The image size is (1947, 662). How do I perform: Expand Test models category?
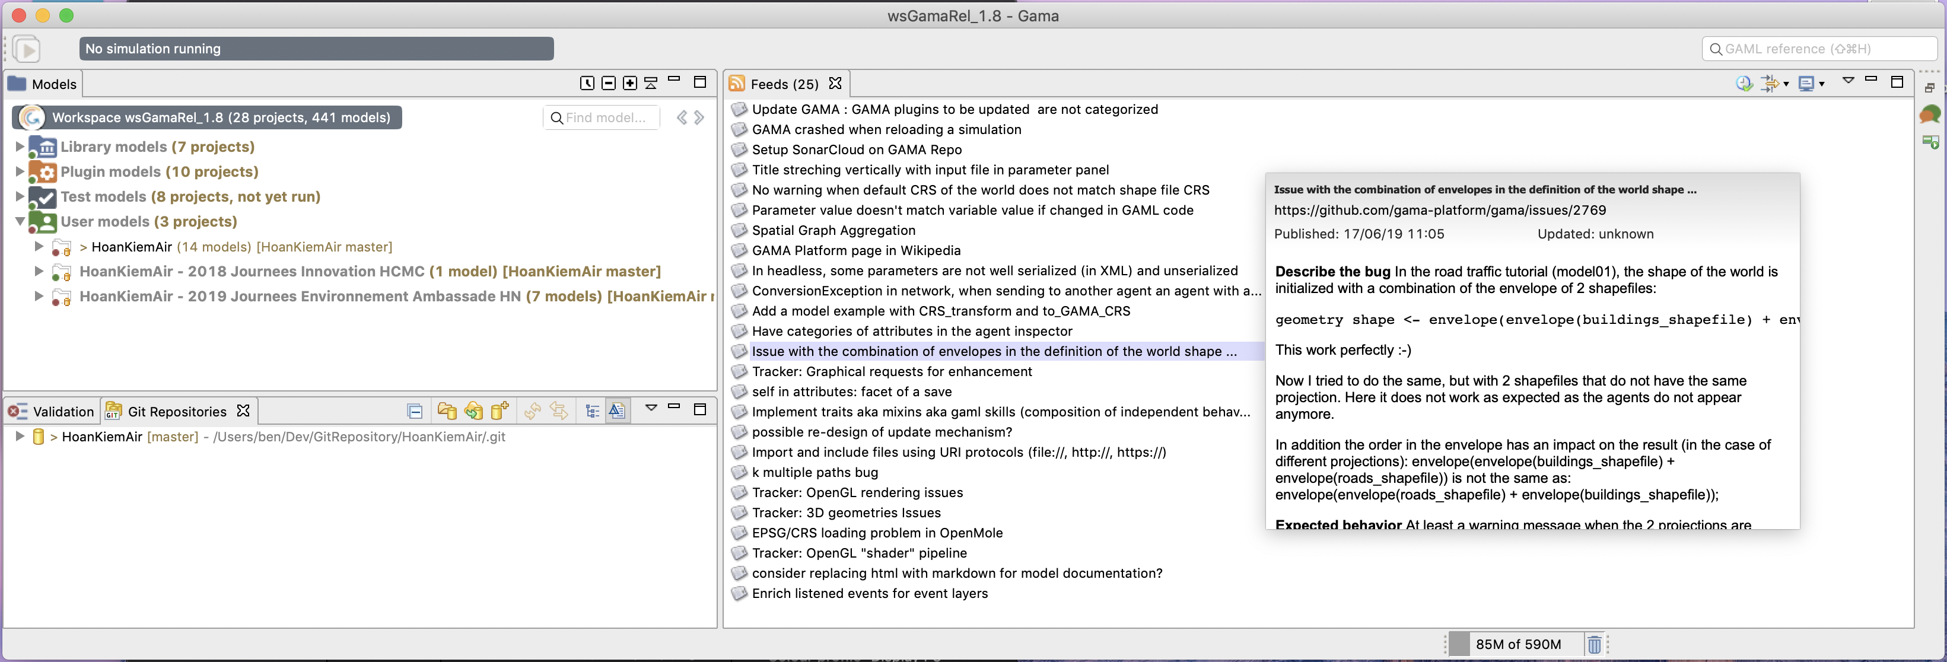20,196
